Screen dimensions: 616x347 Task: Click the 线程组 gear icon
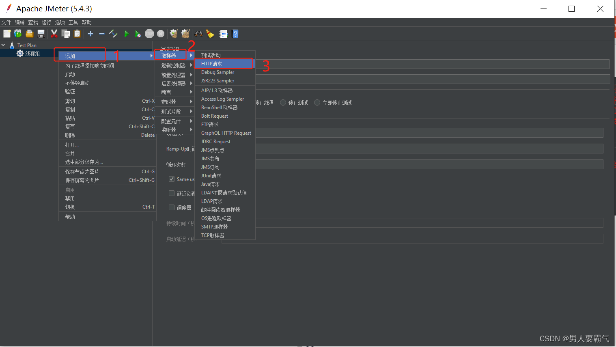tap(20, 53)
